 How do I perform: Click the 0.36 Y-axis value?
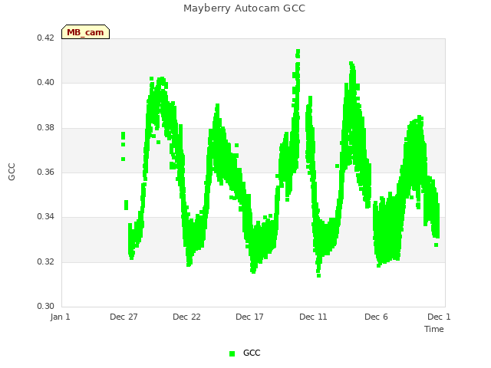[x=46, y=172]
